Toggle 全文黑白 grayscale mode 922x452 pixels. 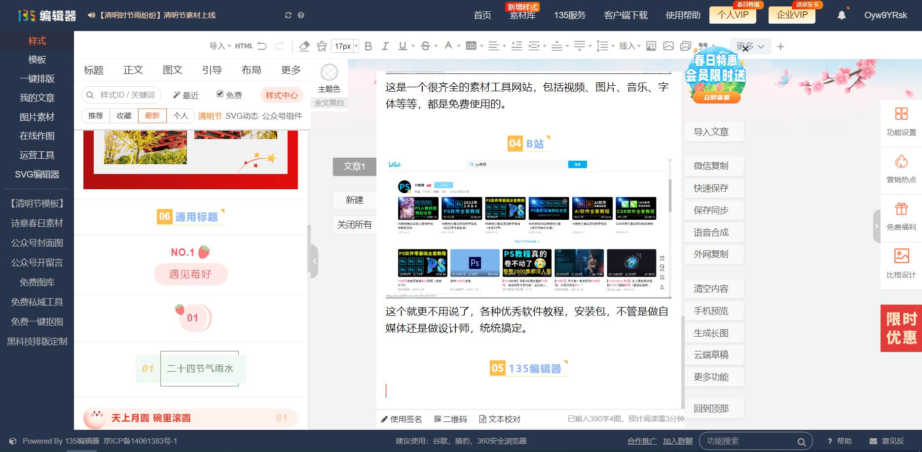click(x=329, y=103)
